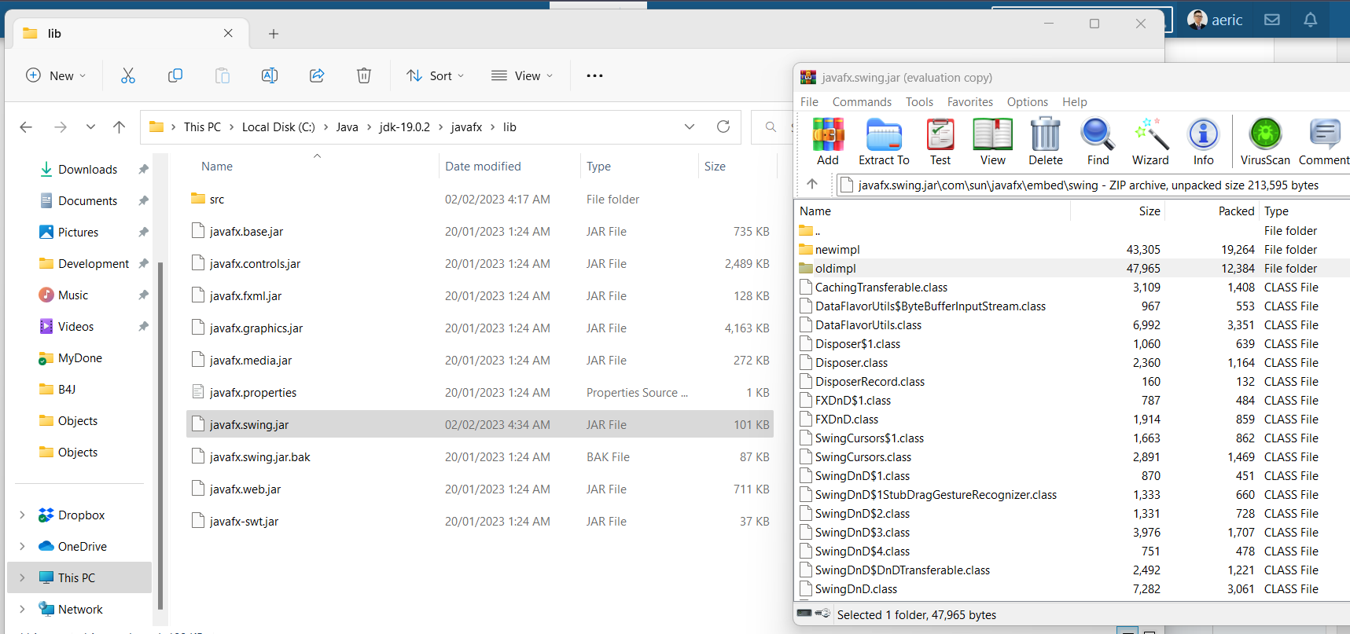Click Share icon in Explorer toolbar
1350x634 pixels.
pos(317,75)
